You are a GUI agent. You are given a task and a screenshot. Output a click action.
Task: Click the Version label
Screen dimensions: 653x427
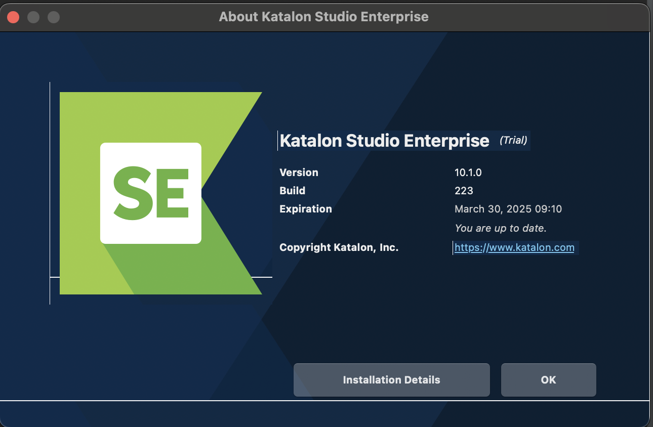tap(299, 173)
